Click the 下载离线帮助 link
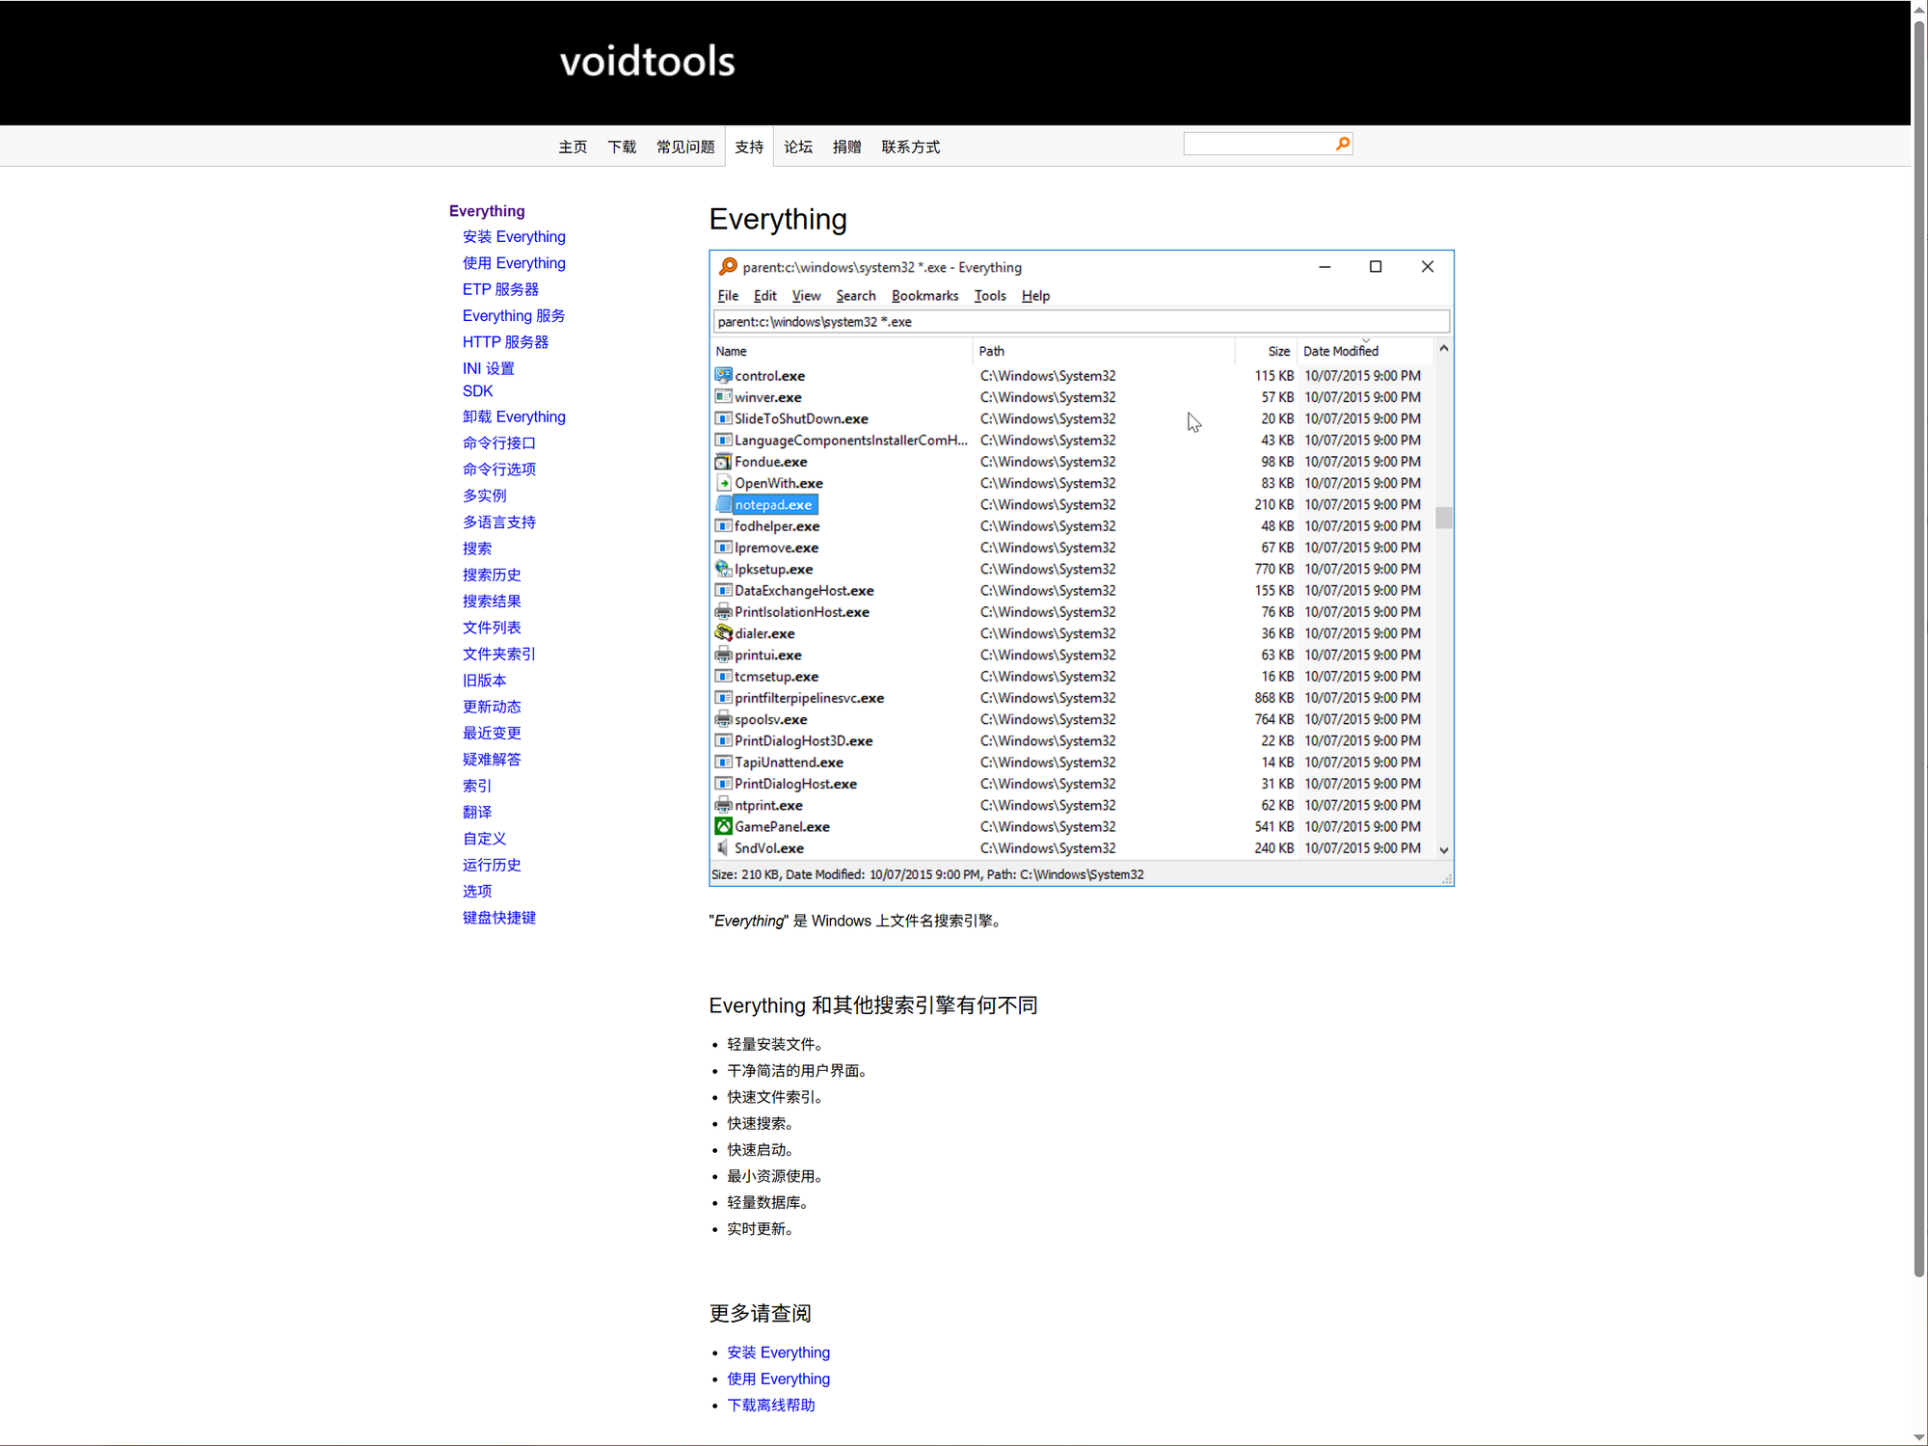1928x1446 pixels. [x=771, y=1406]
